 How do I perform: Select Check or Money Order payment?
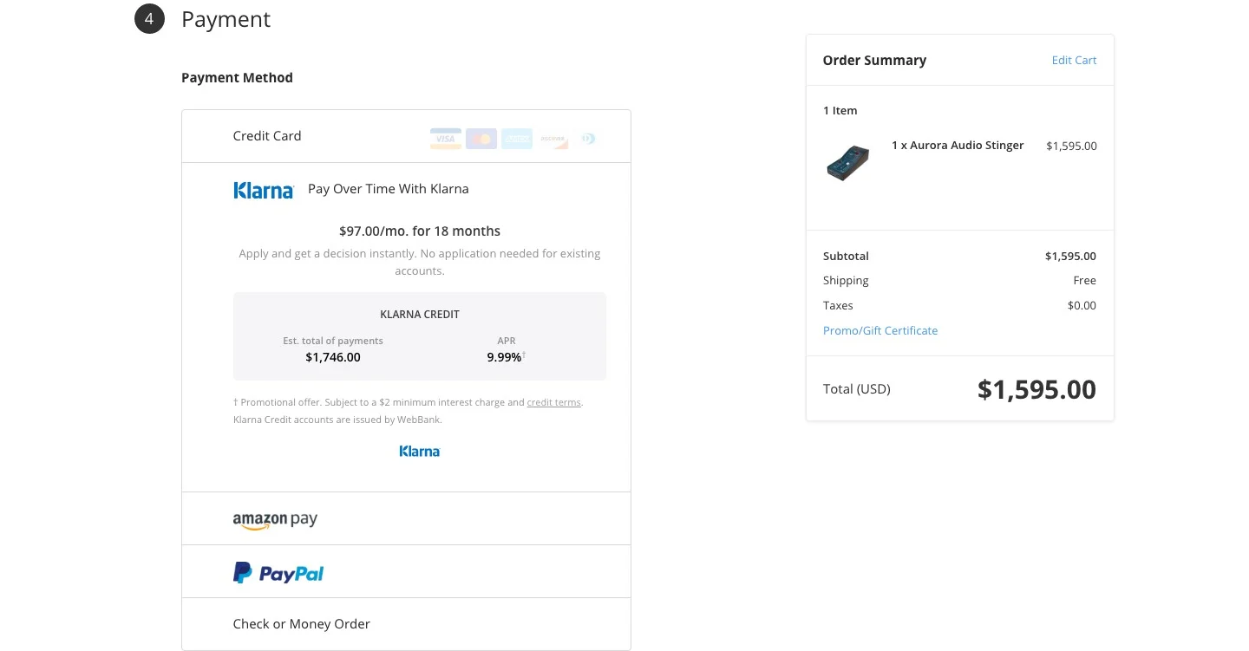(x=301, y=623)
